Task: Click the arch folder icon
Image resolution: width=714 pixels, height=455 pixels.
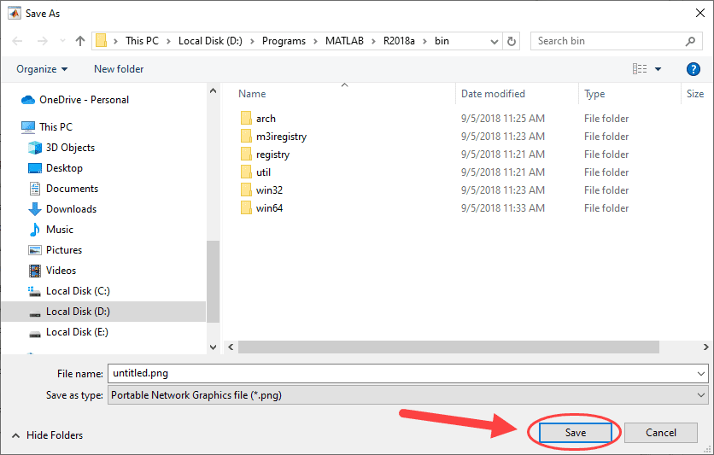Action: point(246,119)
